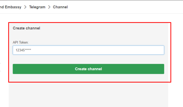Open the Channel breadcrumb link

(60, 7)
